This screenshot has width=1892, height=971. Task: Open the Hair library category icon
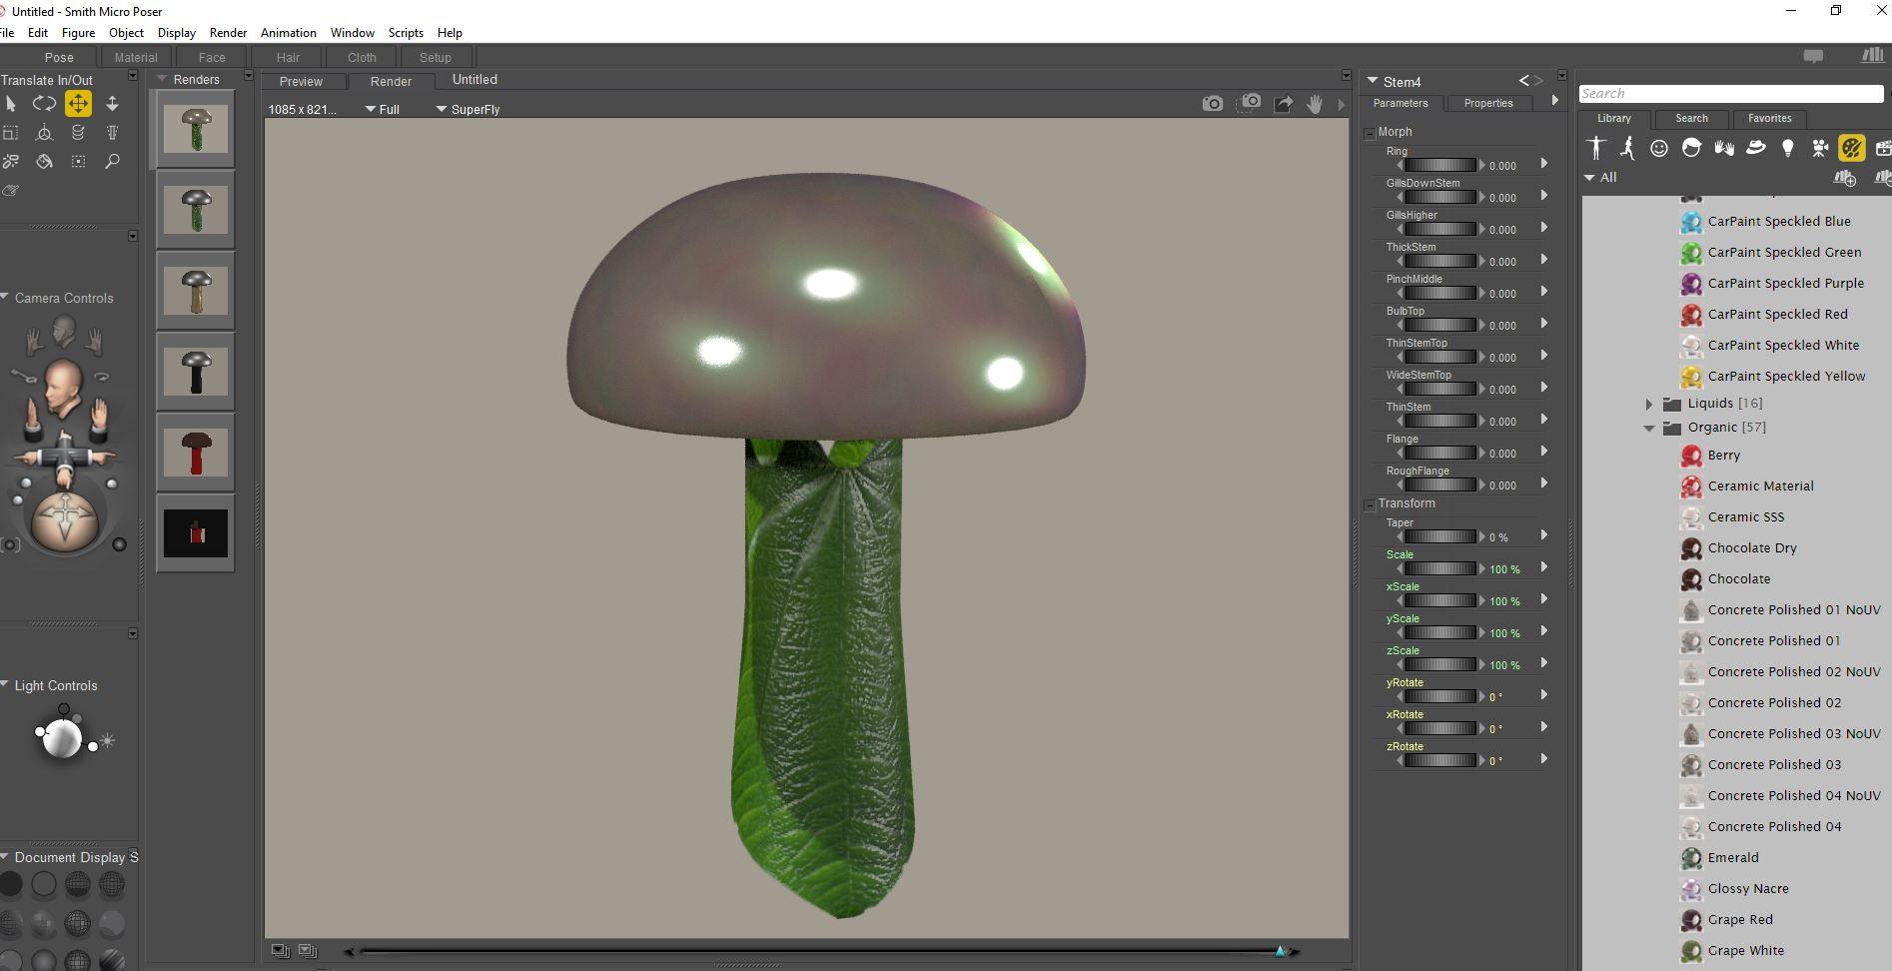tap(1691, 149)
